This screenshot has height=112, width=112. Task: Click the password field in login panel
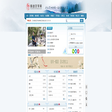coord(76,39)
